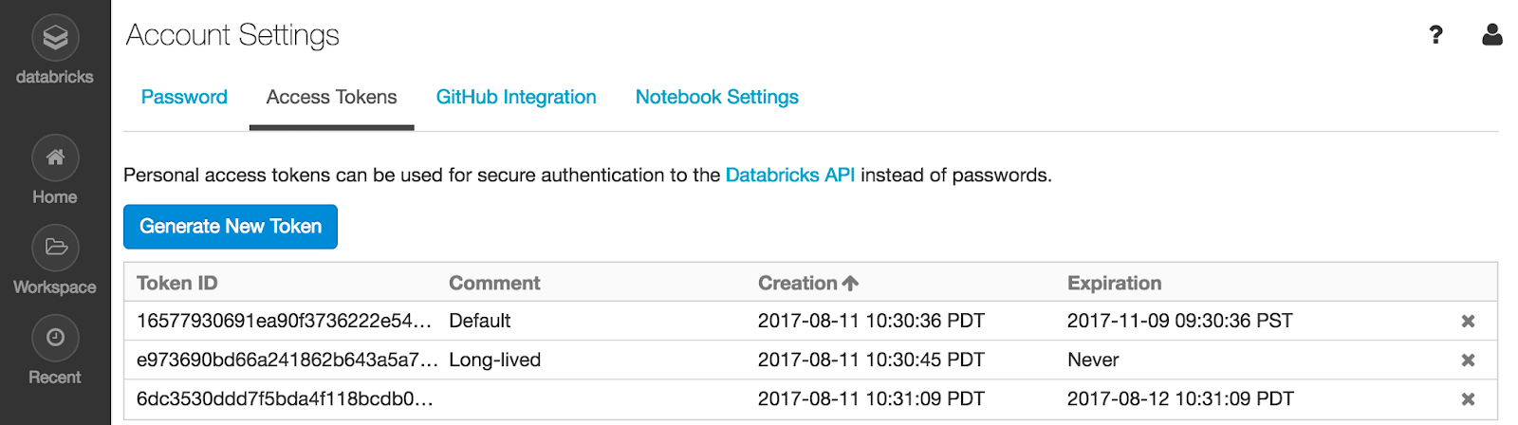Viewport: 1518px width, 425px height.
Task: Switch to the Password tab
Action: 184,97
